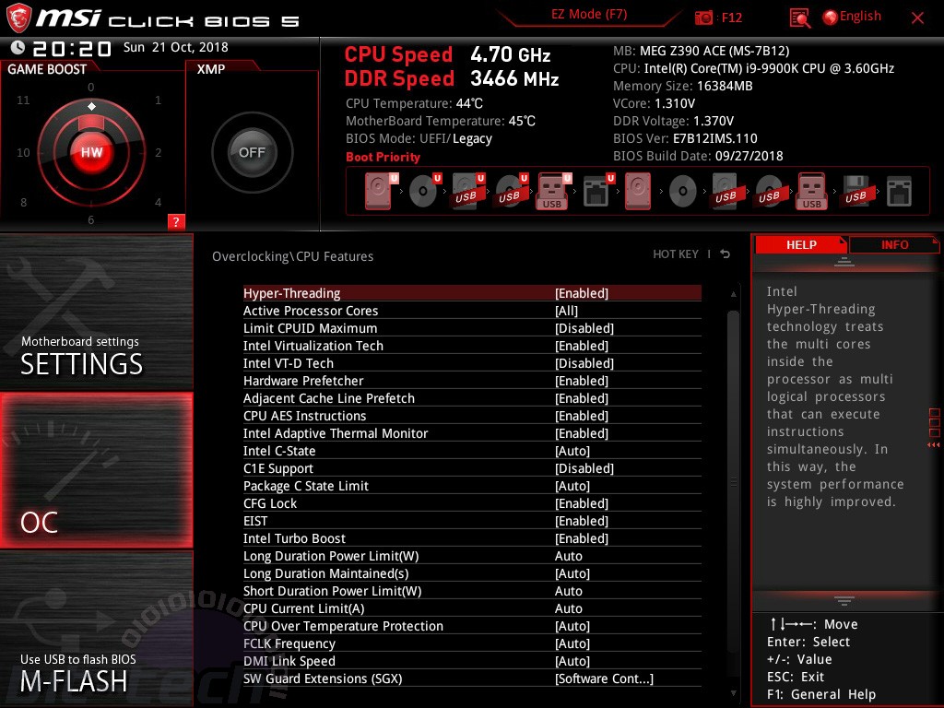
Task: Click the Overclocking\CPU Features breadcrumb
Action: (292, 256)
